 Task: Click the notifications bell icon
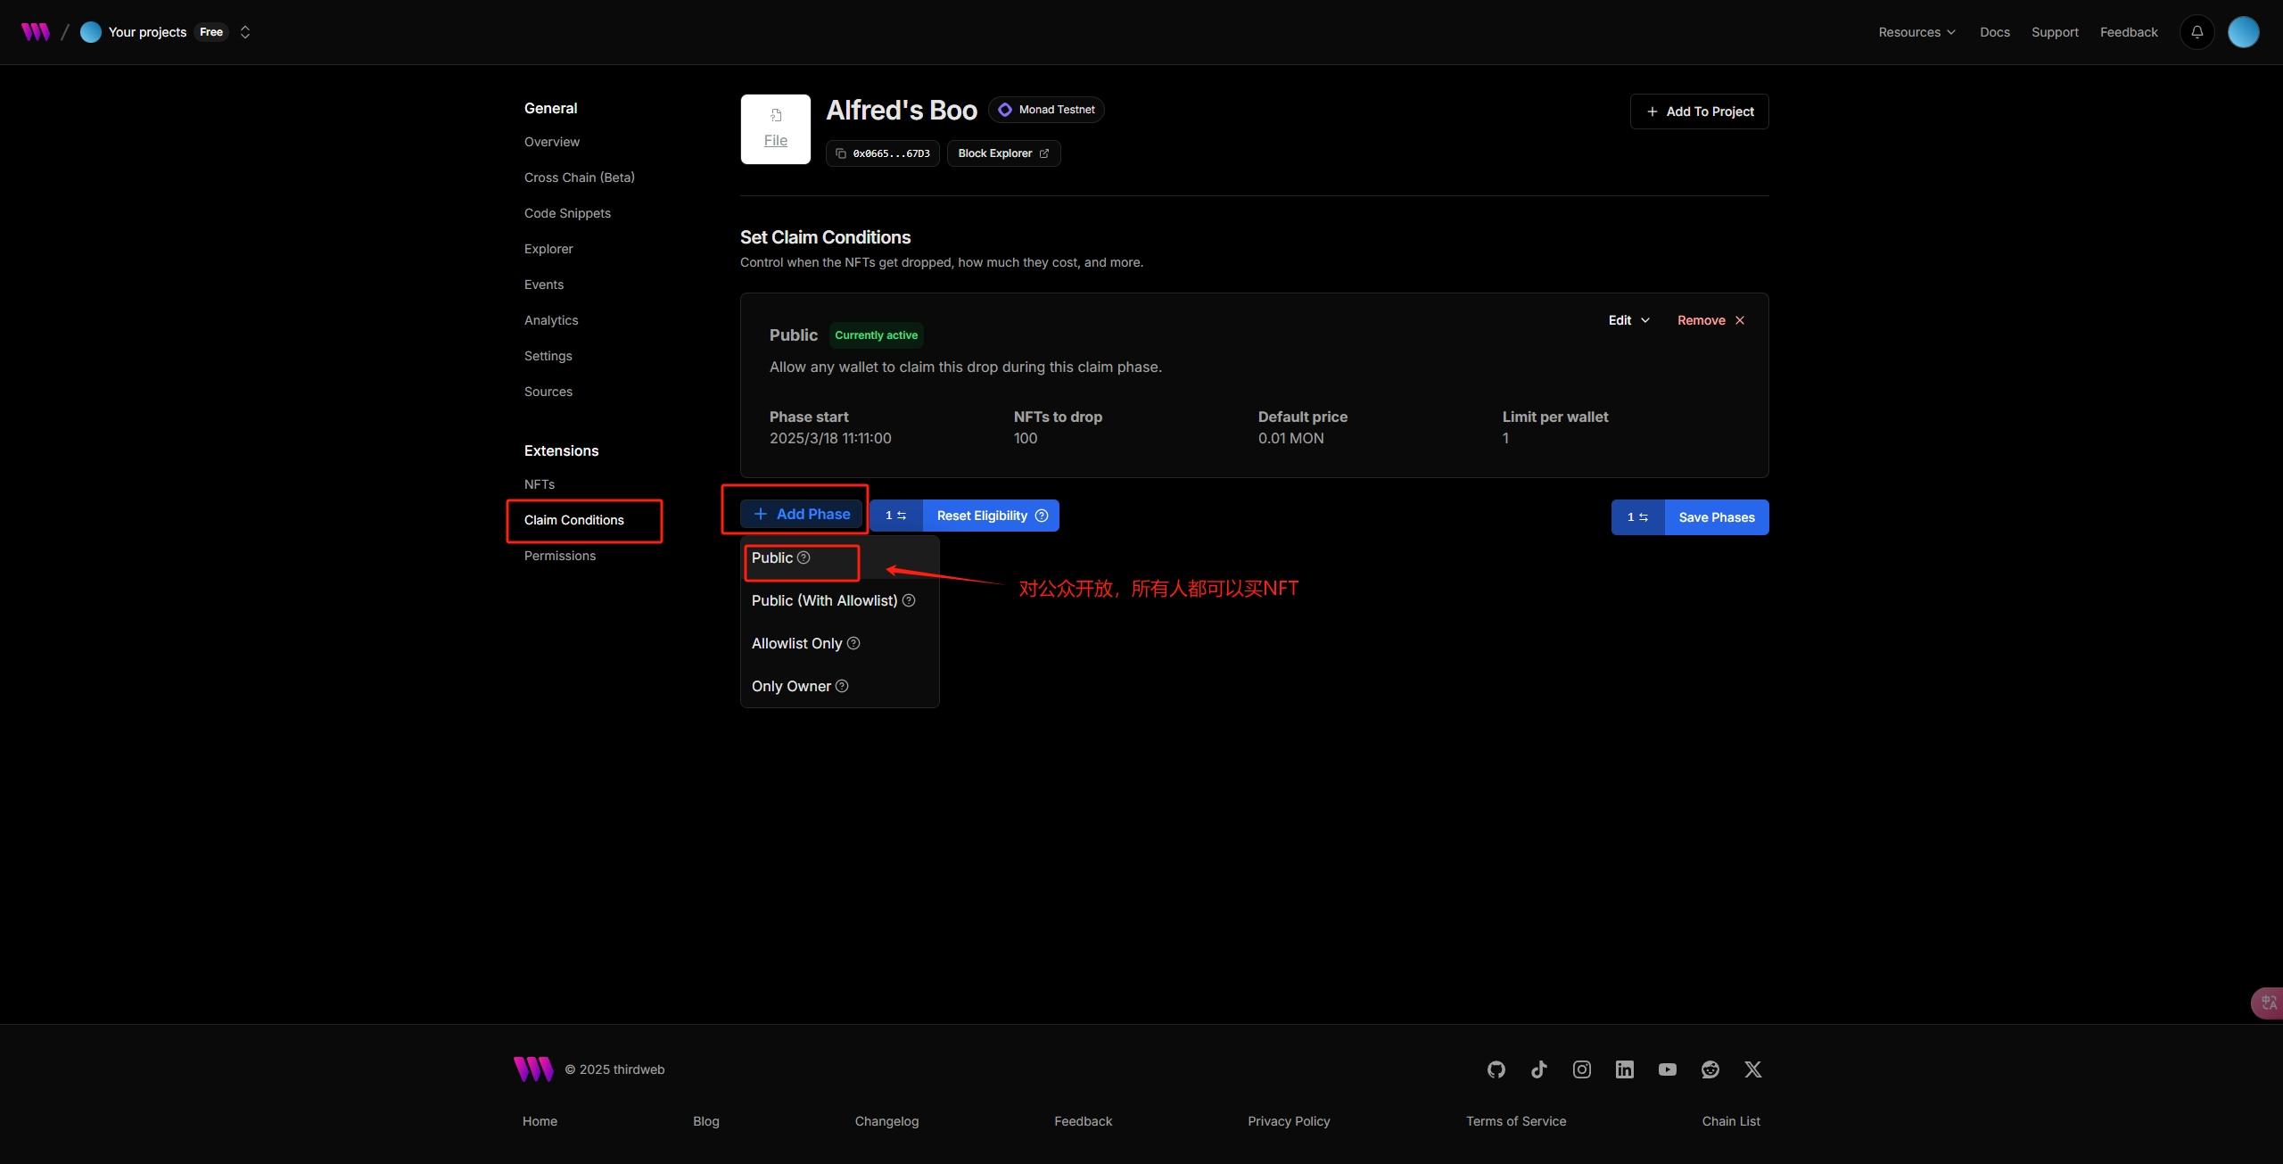point(2196,32)
